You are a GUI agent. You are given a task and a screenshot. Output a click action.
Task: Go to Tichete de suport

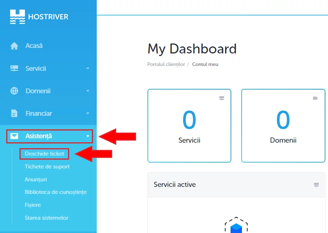tap(47, 167)
